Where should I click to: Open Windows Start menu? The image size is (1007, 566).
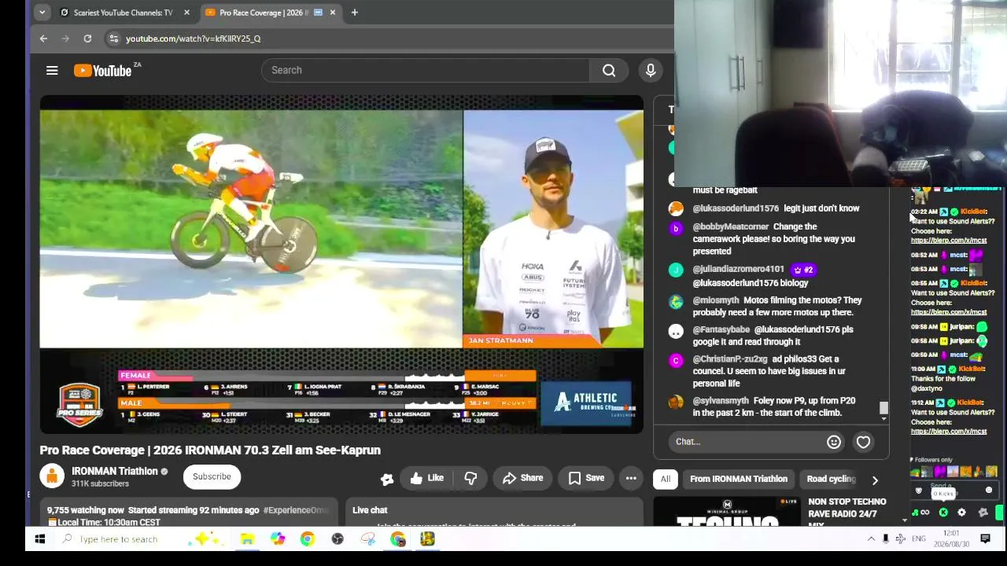click(x=40, y=539)
